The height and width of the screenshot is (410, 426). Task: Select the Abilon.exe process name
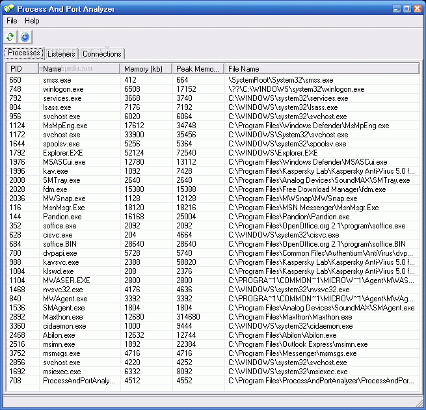click(x=59, y=335)
